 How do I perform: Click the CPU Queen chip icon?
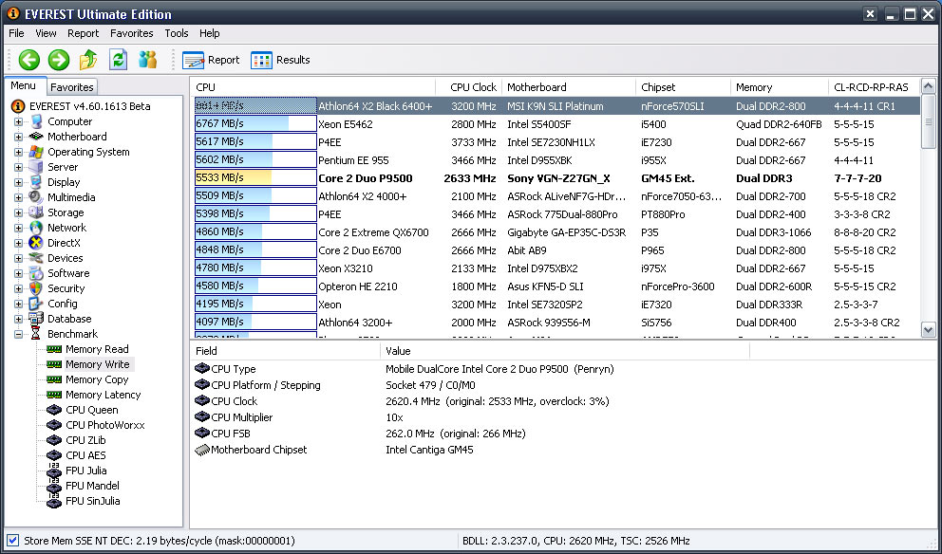click(x=54, y=410)
